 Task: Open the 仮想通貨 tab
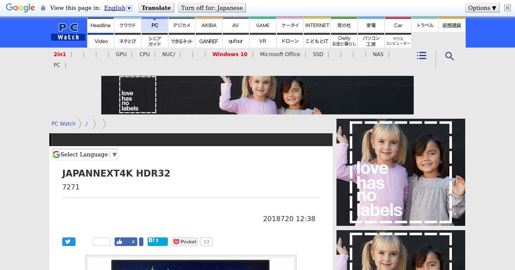[452, 25]
